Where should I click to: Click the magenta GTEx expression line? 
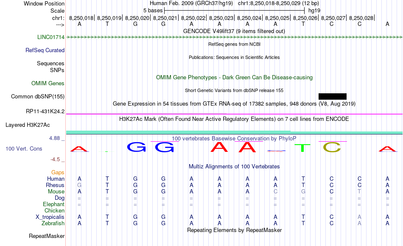234,114
